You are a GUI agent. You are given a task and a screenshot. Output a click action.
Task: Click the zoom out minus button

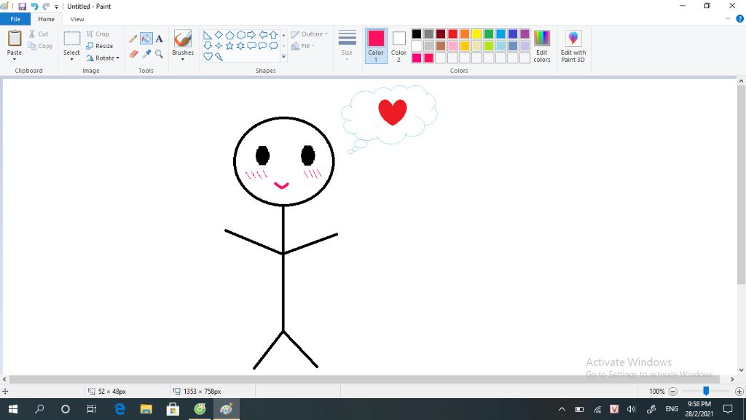672,392
